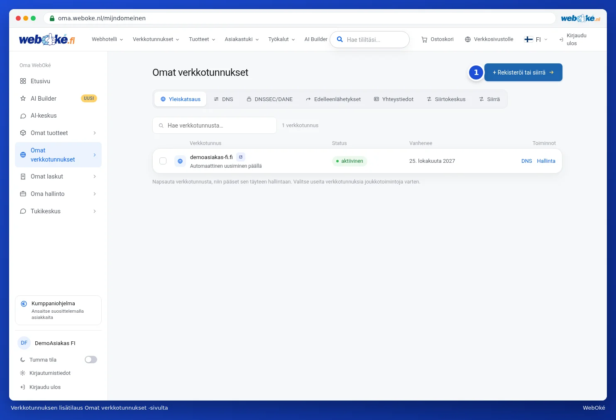Click the Rekisteröi tai siirrä button
The width and height of the screenshot is (616, 420).
click(x=523, y=72)
